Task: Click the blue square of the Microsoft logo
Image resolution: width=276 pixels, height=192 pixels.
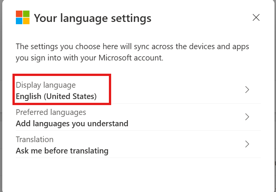Action: (19, 21)
